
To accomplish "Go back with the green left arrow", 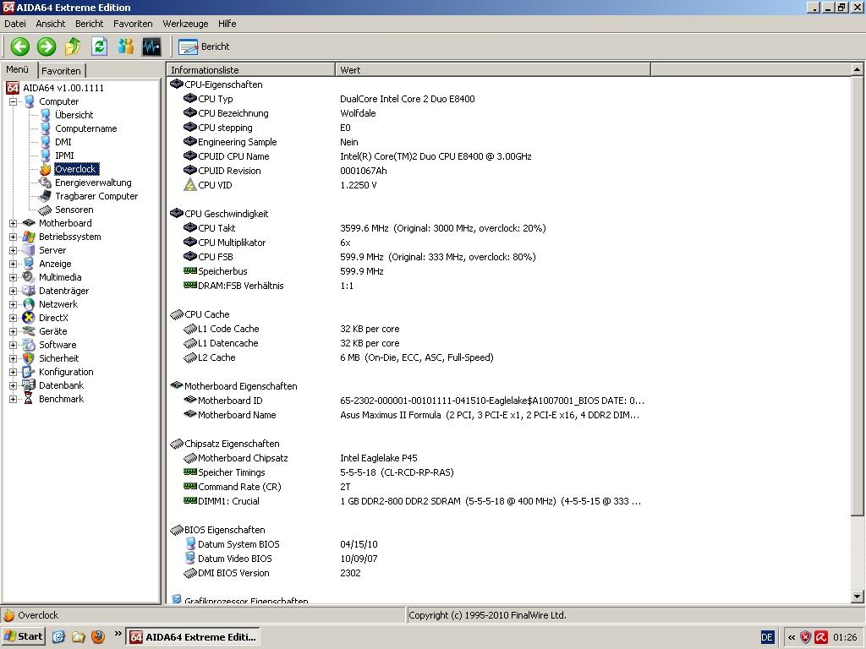I will (x=20, y=46).
